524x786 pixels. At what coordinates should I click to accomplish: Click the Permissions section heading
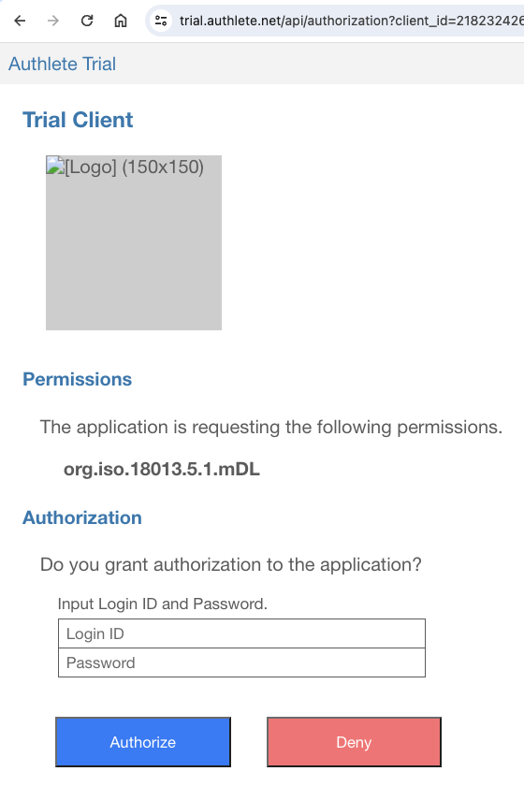click(78, 380)
